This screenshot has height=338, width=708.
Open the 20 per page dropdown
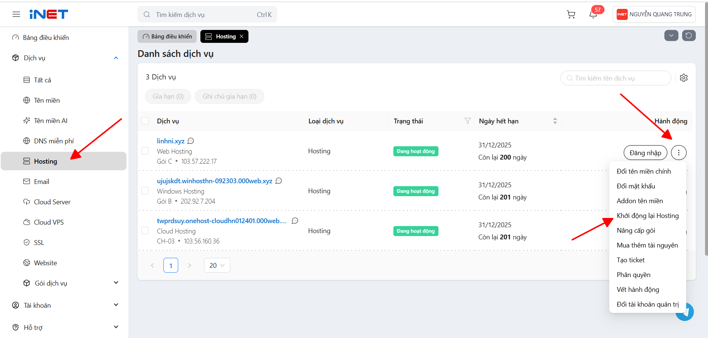click(x=217, y=265)
